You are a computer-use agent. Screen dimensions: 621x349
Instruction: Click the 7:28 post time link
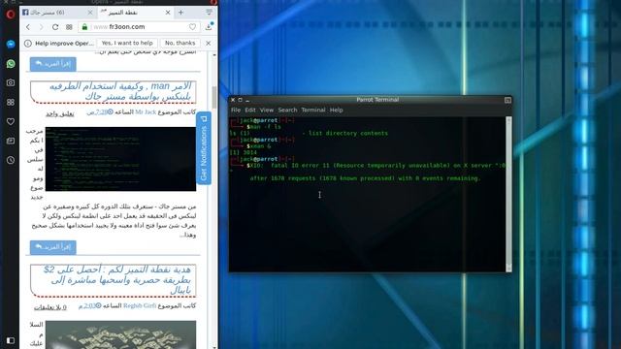click(100, 112)
